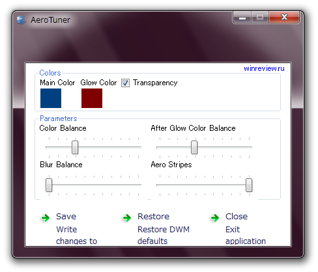Click the Aero Stripes slider thumb
This screenshot has width=318, height=272.
pyautogui.click(x=249, y=185)
